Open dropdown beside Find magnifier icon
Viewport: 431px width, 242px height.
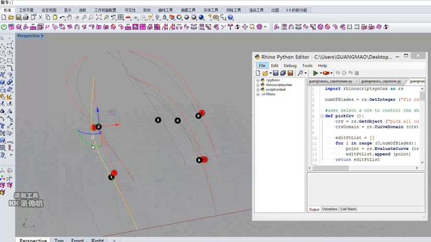click(x=305, y=73)
